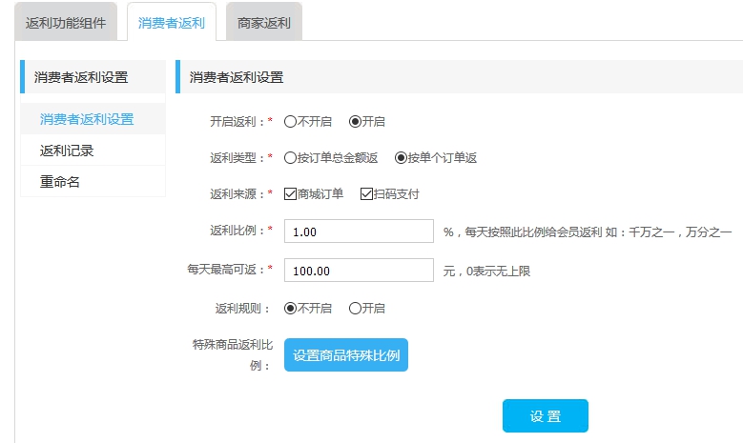This screenshot has width=743, height=443.
Task: Open the 商家返利 tab
Action: click(263, 22)
